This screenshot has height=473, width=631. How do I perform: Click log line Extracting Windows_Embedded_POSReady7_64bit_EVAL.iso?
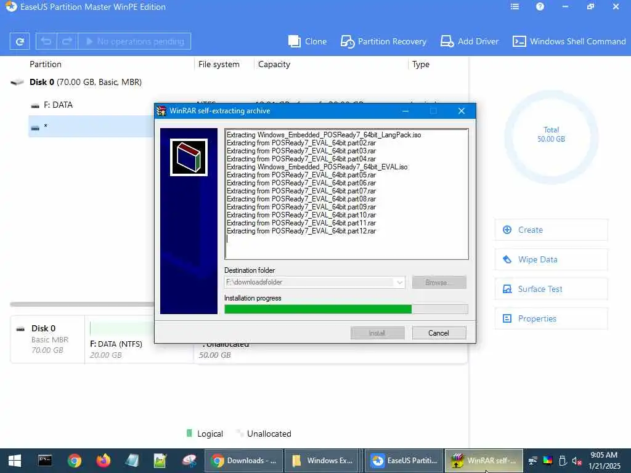317,167
